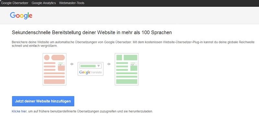Open Google Analytics link
The image size is (259, 128).
click(x=44, y=3)
